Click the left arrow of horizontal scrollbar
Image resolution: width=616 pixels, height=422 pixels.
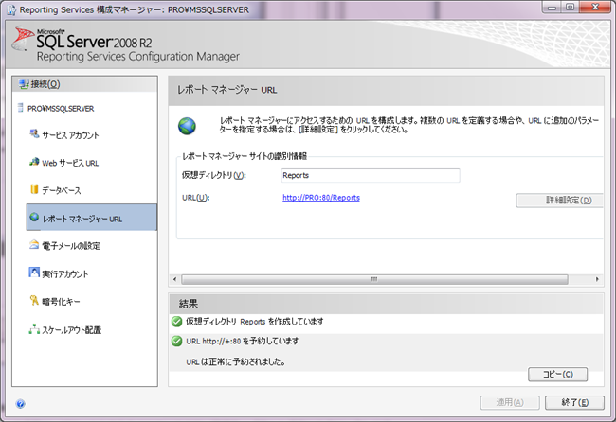pos(174,279)
